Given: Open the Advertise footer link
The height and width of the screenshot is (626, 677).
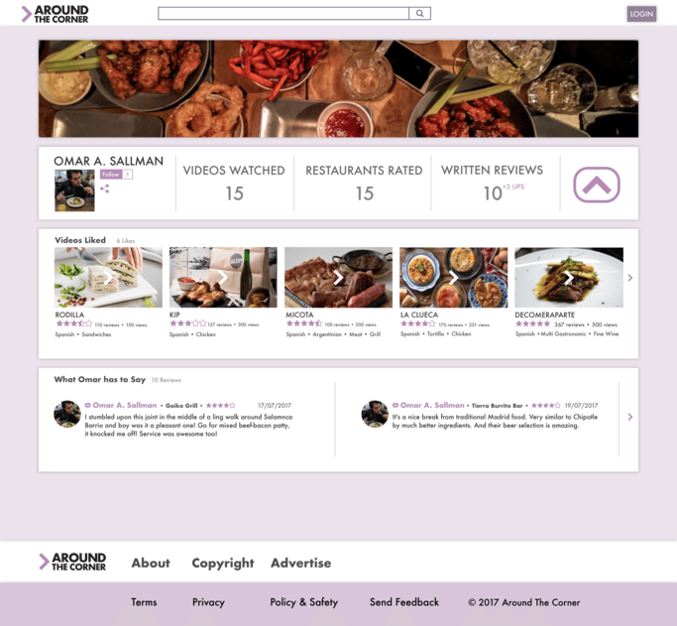Looking at the screenshot, I should coord(301,563).
